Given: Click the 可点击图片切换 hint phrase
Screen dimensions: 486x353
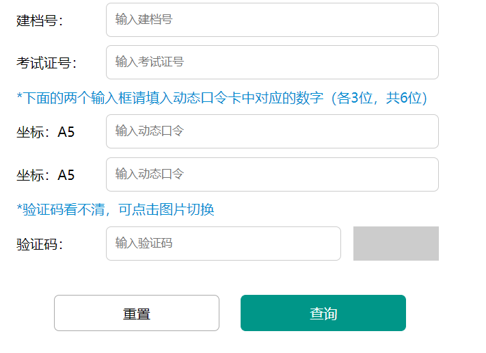Looking at the screenshot, I should click(166, 209).
